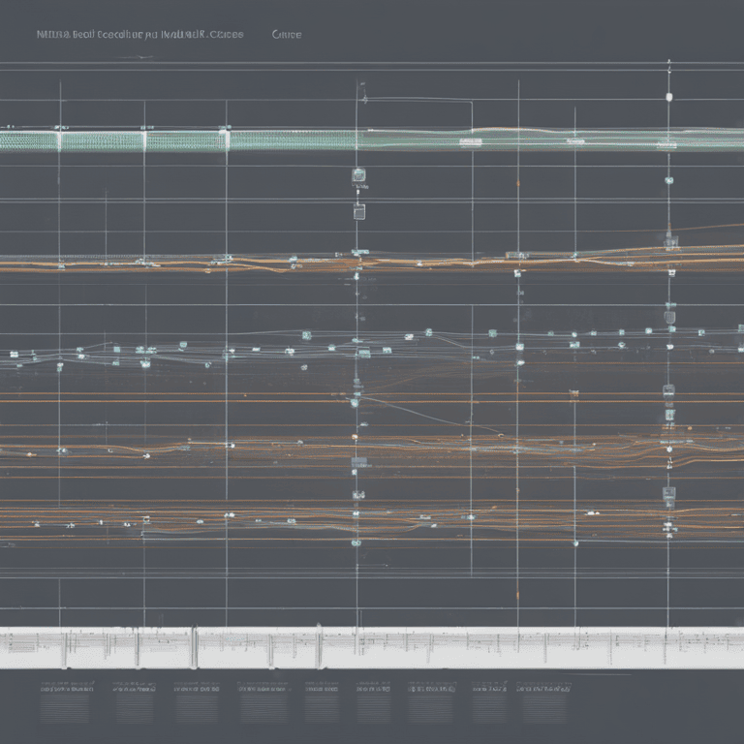Select the first teal waveform segment
The image size is (744, 744).
pos(29,141)
